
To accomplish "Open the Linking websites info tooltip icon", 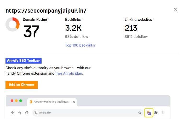I will tap(153, 19).
